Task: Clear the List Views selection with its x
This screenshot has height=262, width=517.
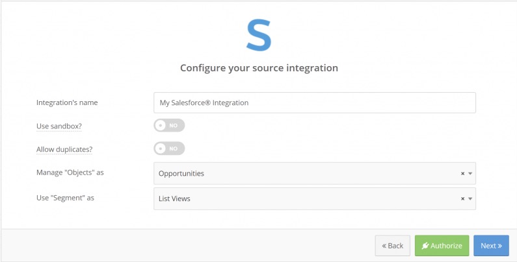Action: pyautogui.click(x=462, y=199)
